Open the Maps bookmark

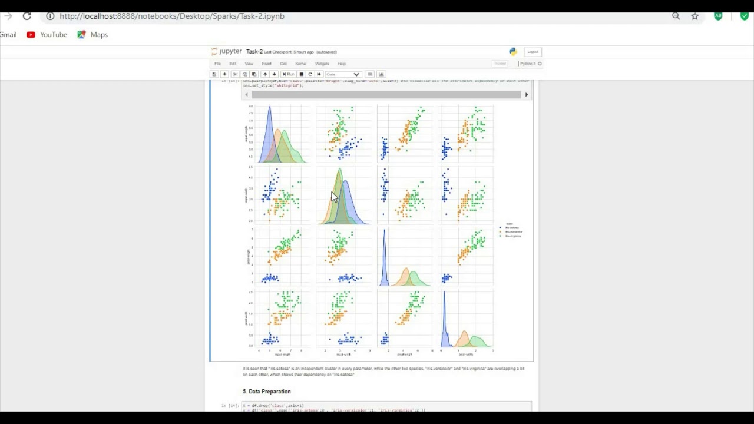coord(92,35)
